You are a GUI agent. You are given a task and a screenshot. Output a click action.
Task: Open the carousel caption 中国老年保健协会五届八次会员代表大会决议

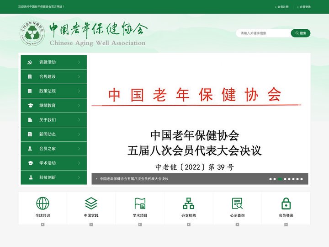pyautogui.click(x=134, y=179)
